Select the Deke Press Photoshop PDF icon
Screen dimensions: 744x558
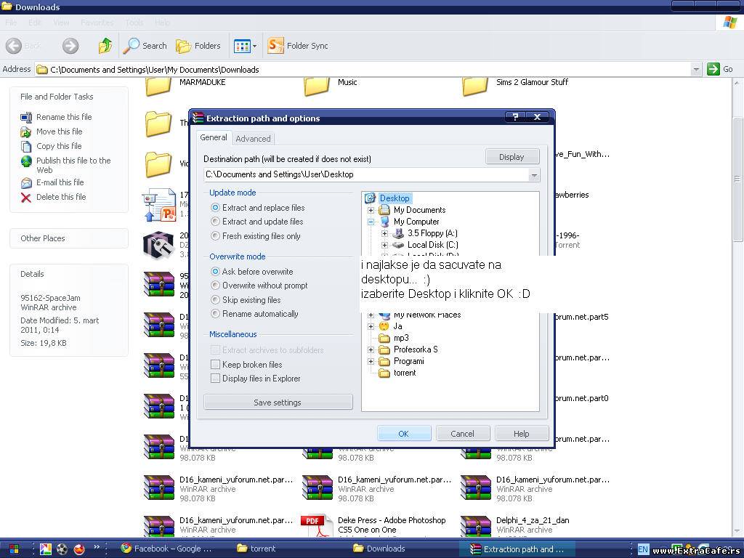[x=317, y=526]
